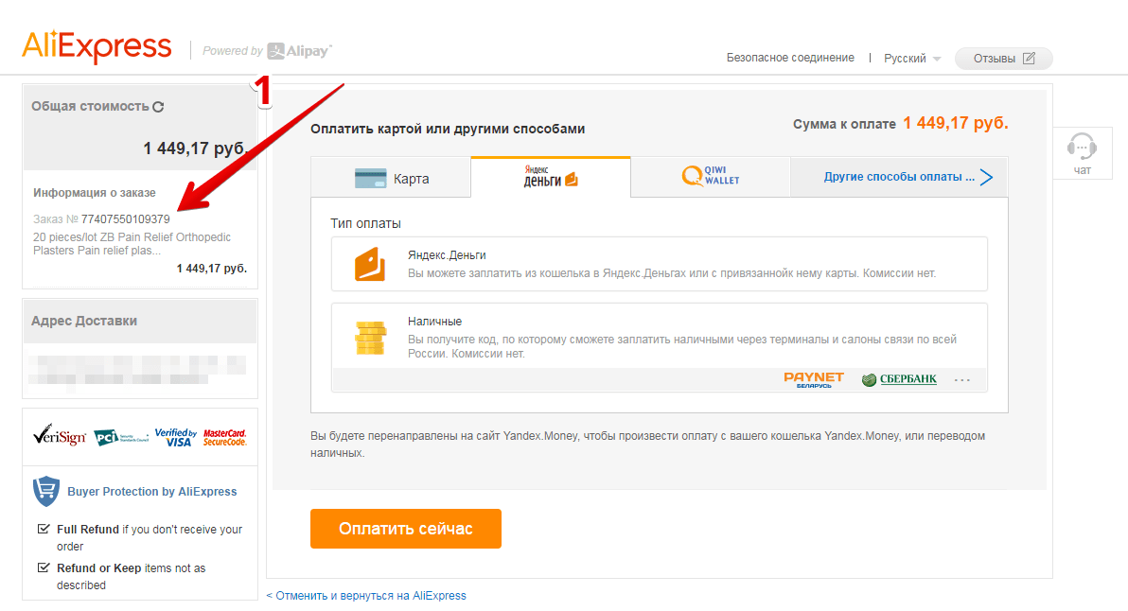
Task: Show more cash providers via the ellipsis
Action: click(961, 380)
